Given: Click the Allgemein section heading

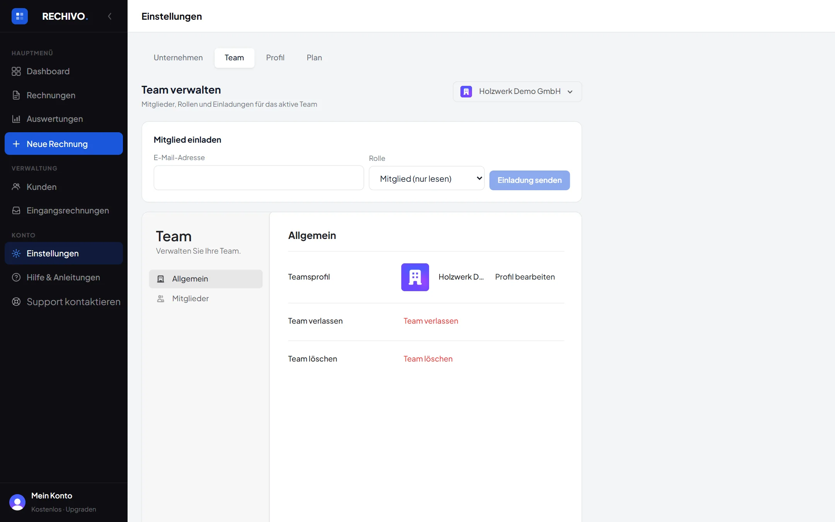Looking at the screenshot, I should point(312,235).
